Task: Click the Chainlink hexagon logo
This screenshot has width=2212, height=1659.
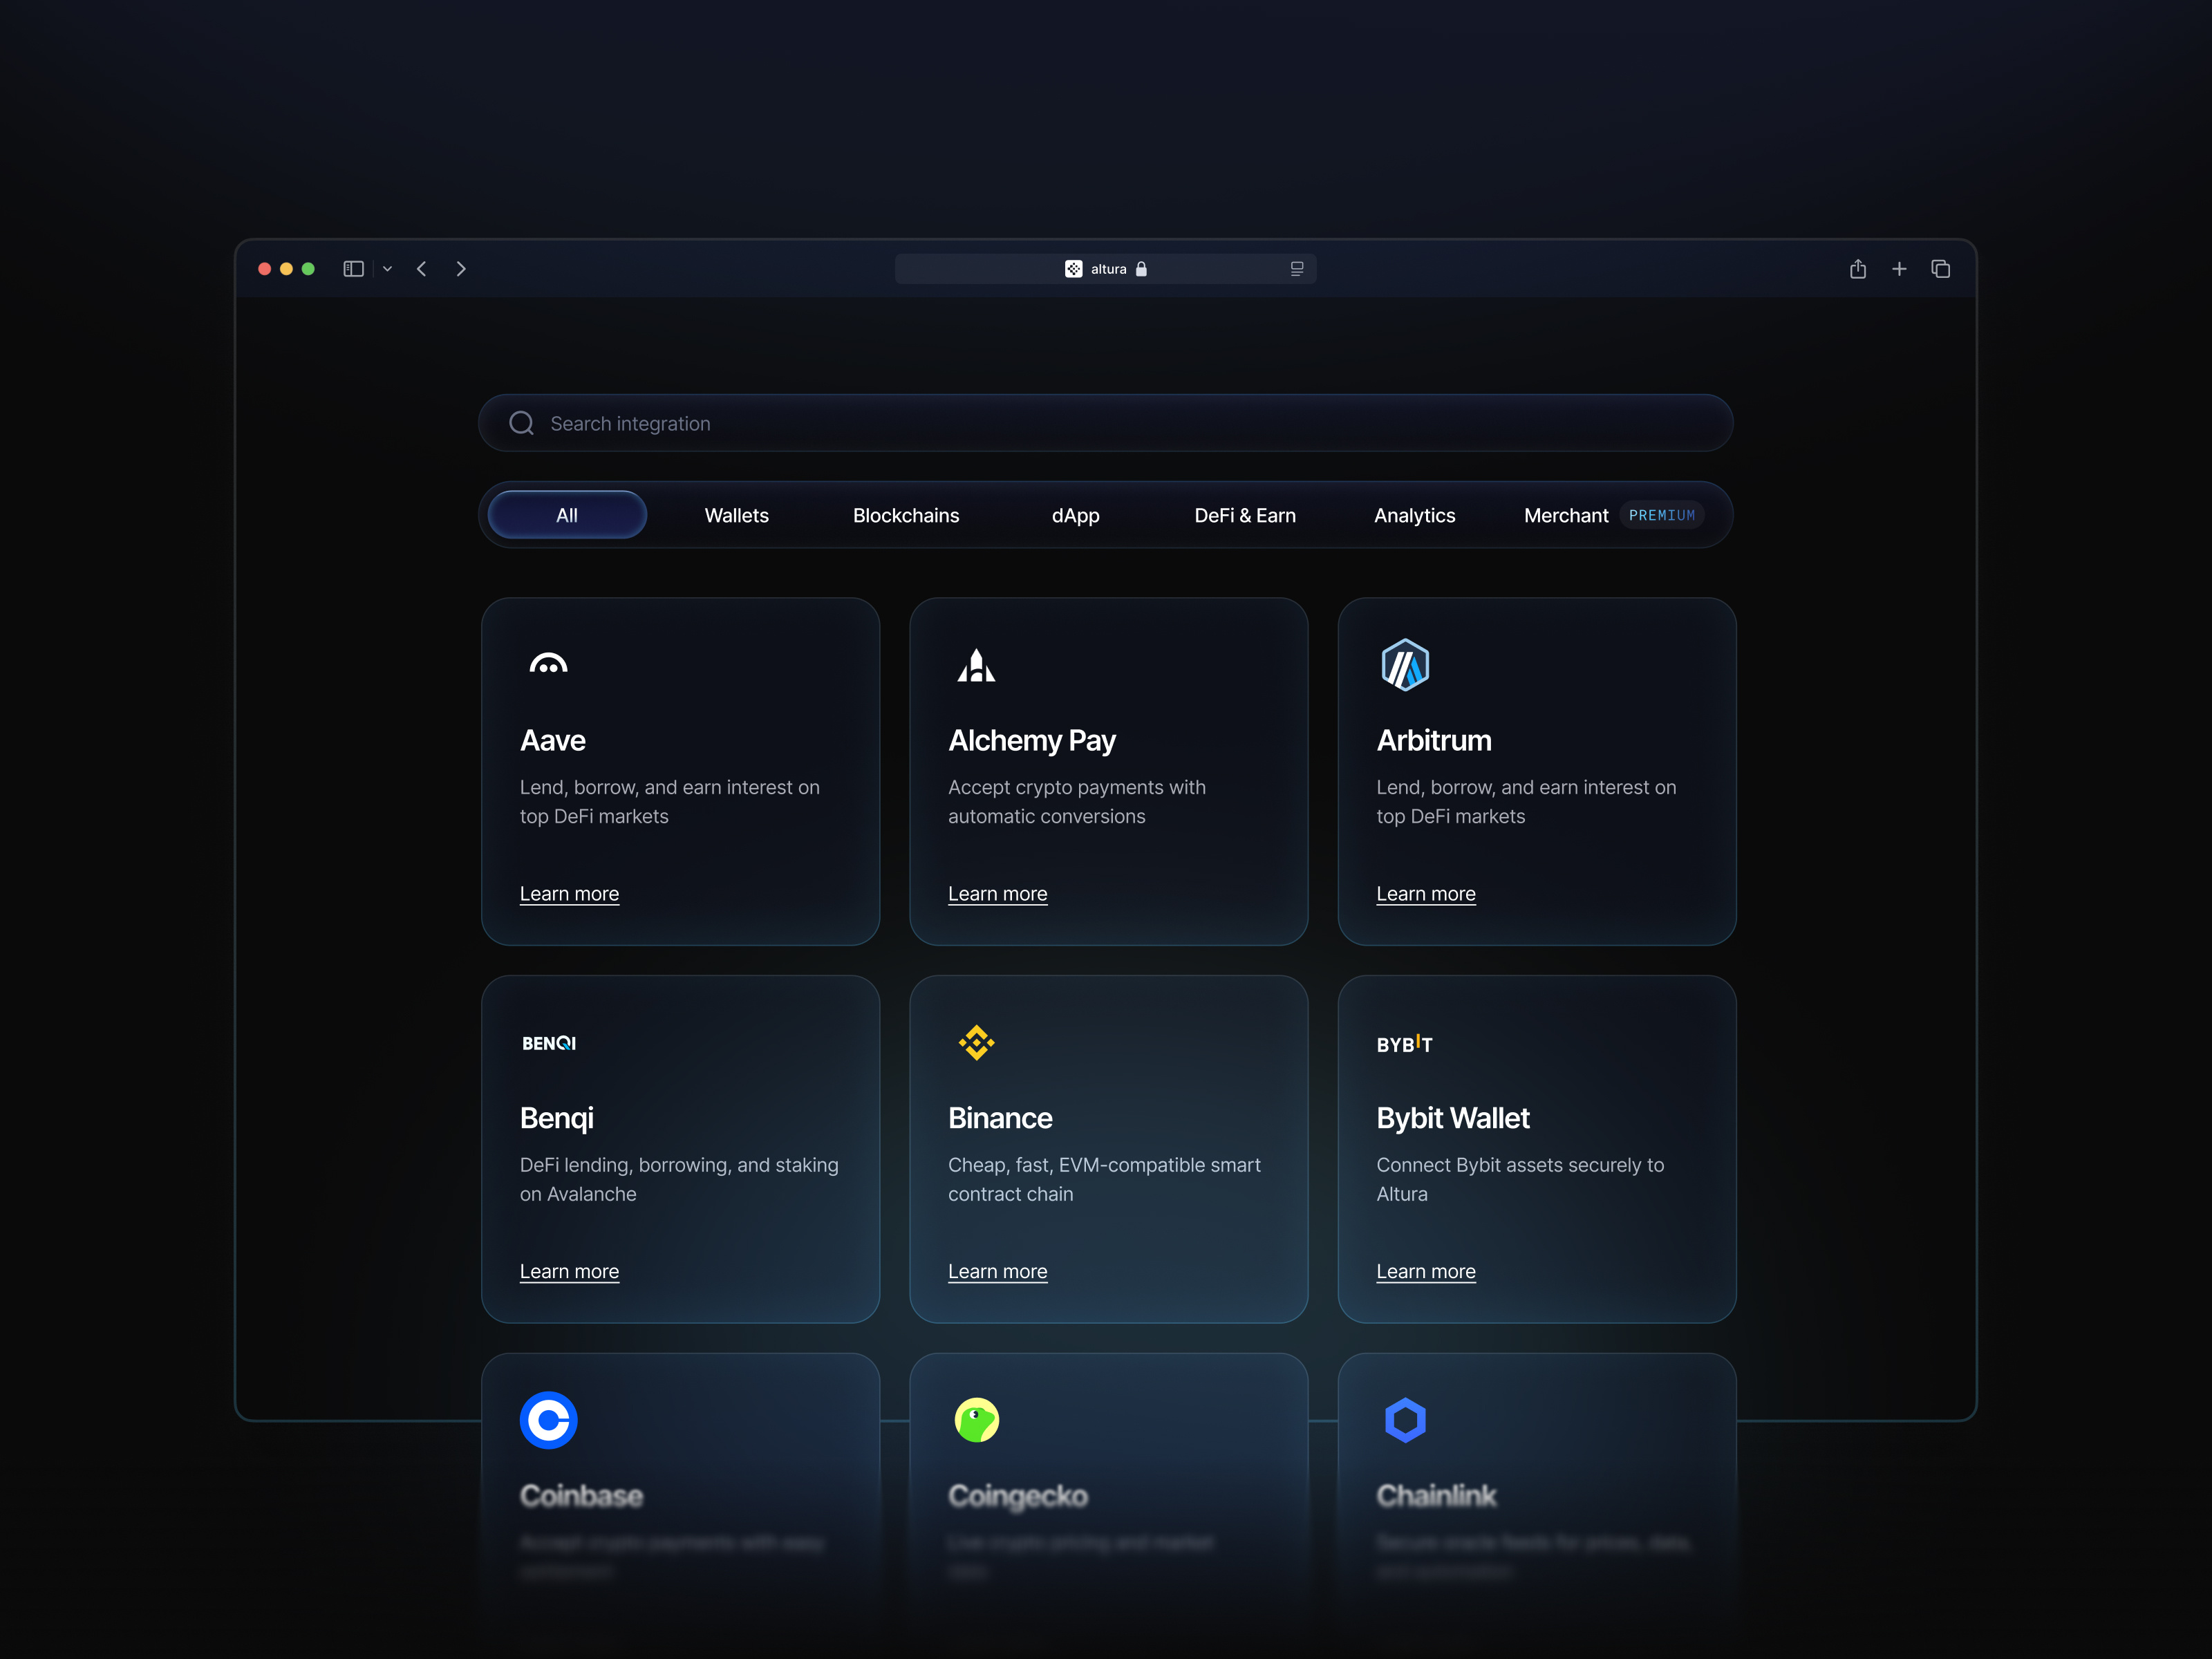Action: click(x=1405, y=1420)
